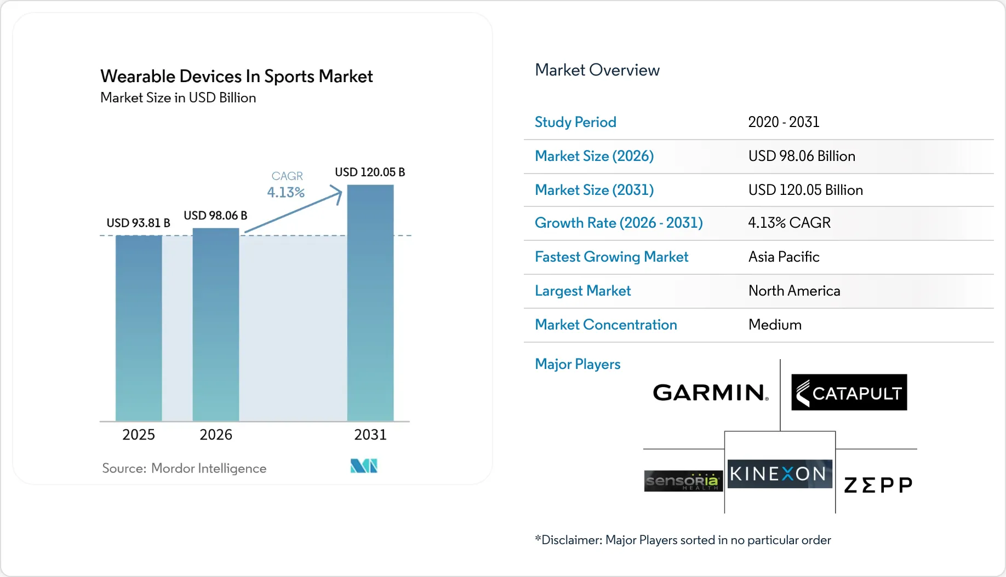The height and width of the screenshot is (577, 1006).
Task: Click the 2031 market size bar
Action: coord(370,303)
